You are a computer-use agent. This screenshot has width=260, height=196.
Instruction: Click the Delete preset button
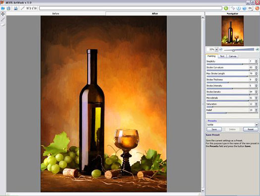pyautogui.click(x=232, y=129)
